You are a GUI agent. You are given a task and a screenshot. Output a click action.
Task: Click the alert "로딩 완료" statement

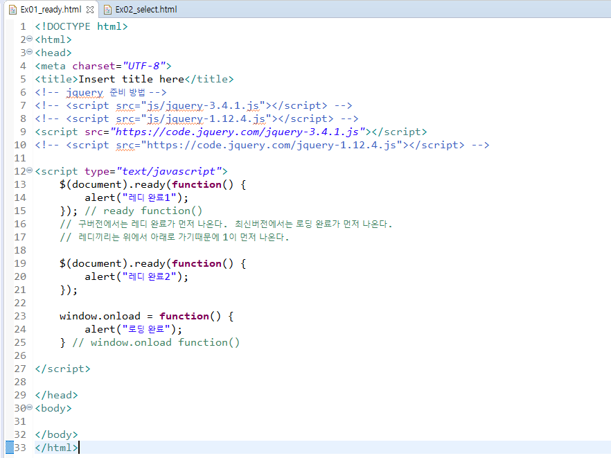(x=133, y=329)
